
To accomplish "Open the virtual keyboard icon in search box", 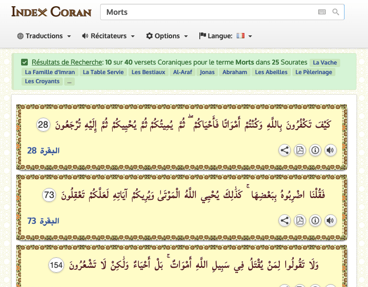I will point(322,12).
